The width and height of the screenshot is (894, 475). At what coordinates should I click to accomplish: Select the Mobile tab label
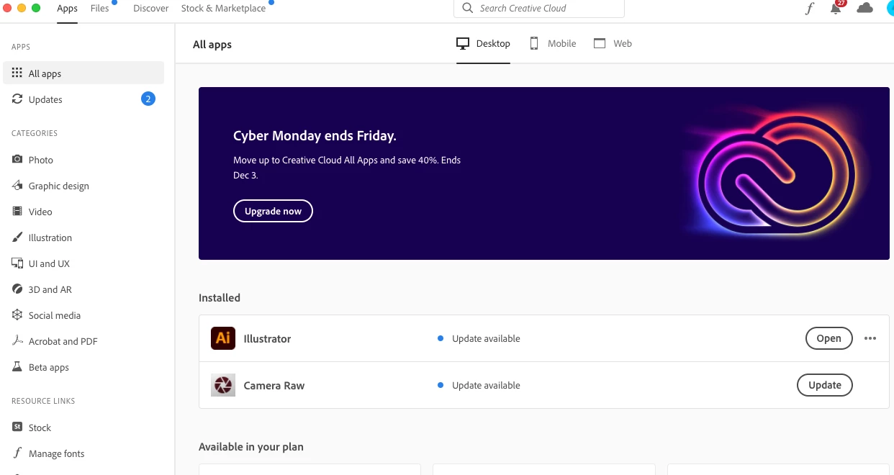(x=562, y=44)
